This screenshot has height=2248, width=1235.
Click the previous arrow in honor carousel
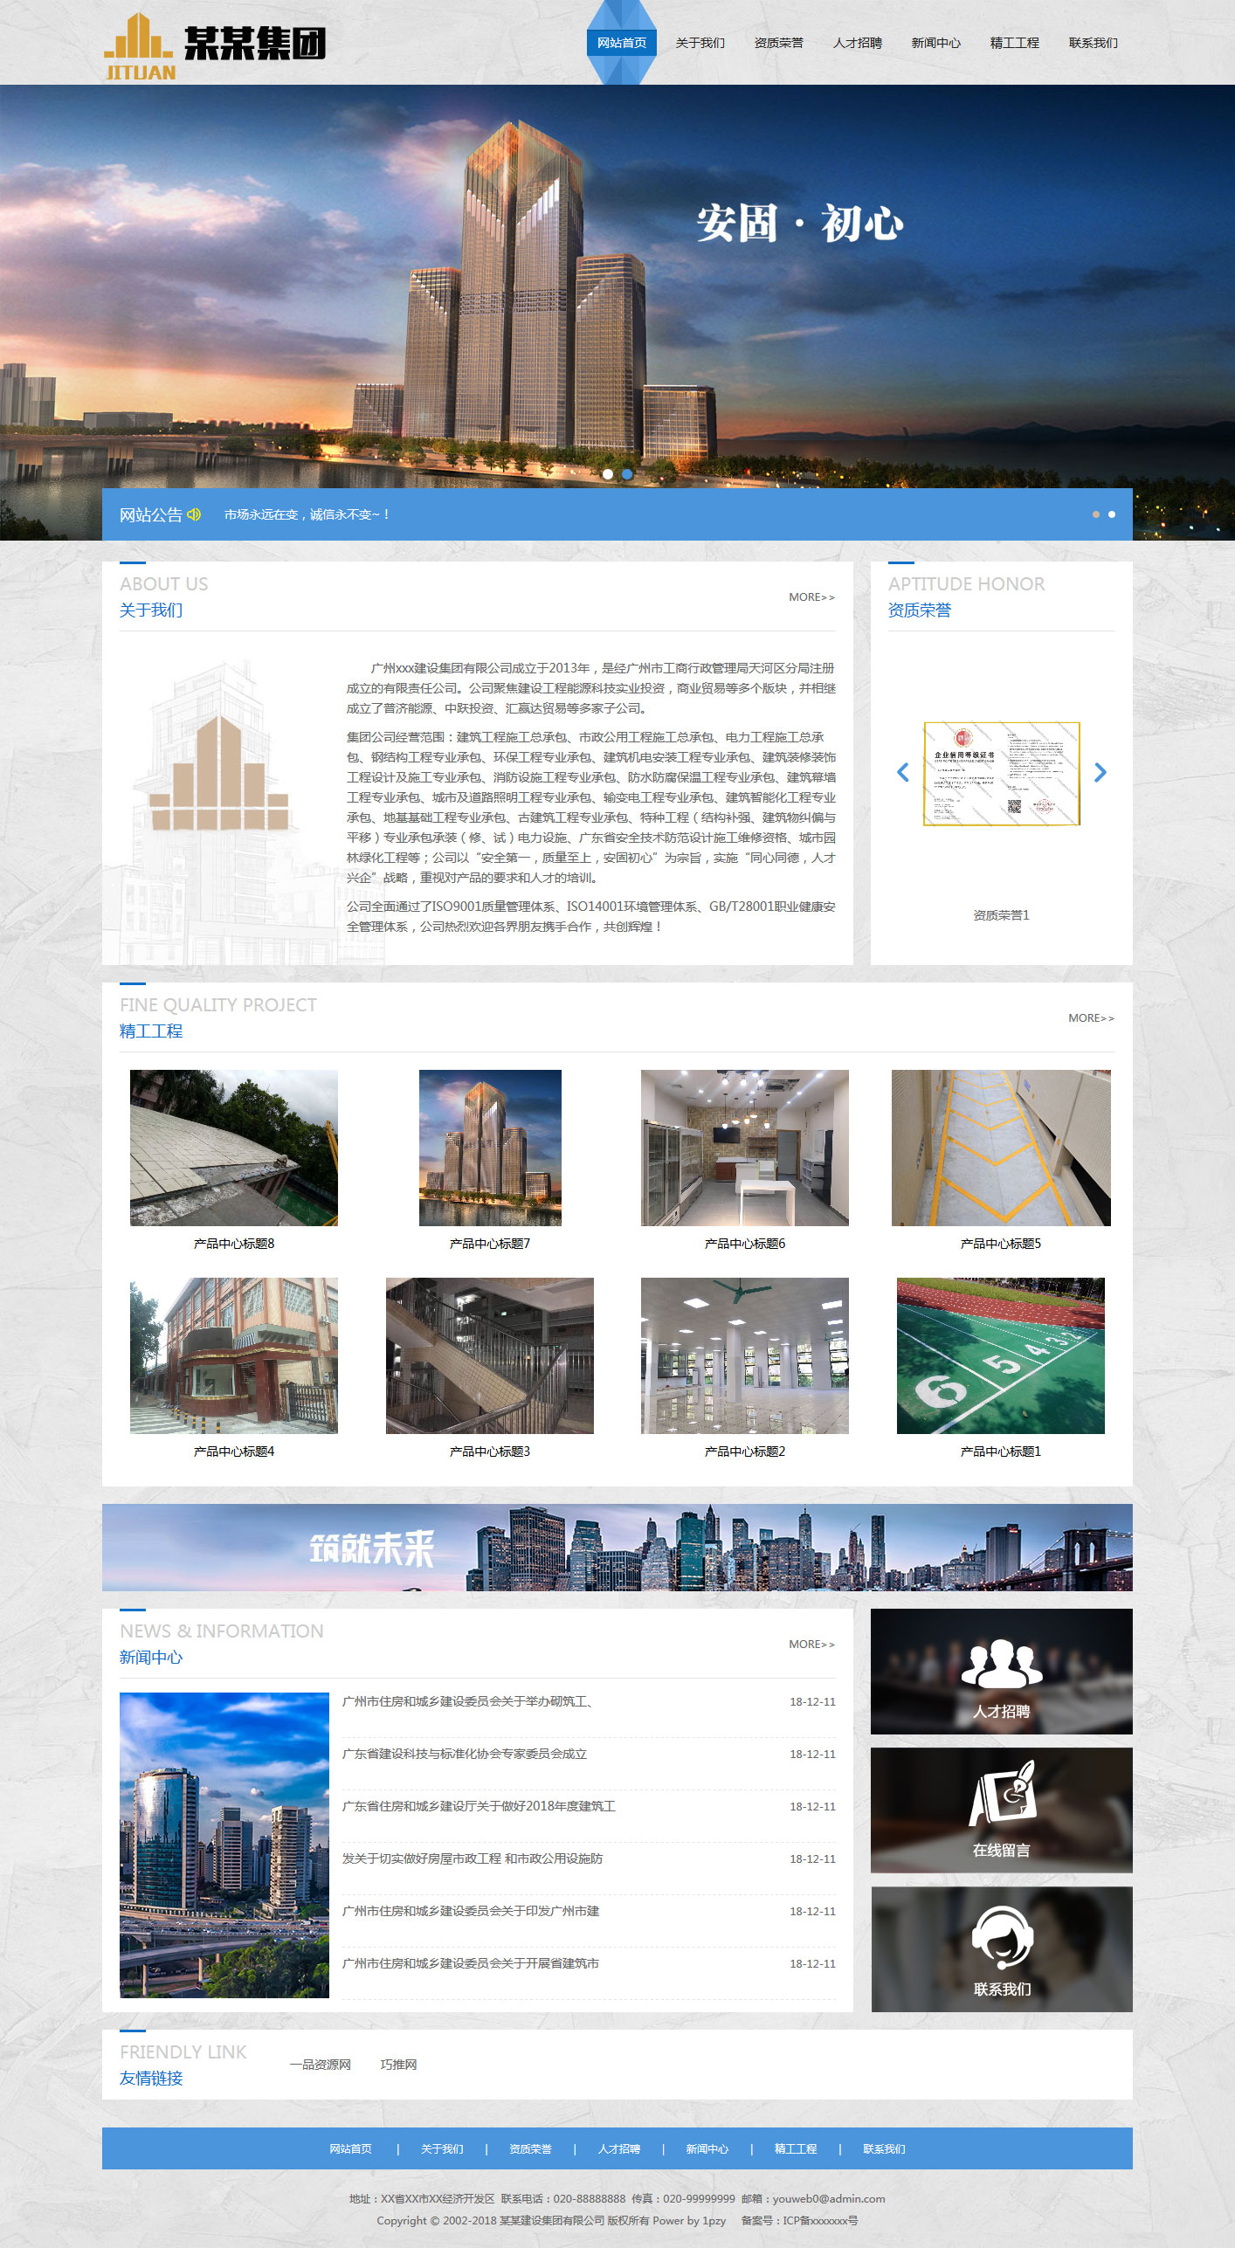tap(903, 772)
